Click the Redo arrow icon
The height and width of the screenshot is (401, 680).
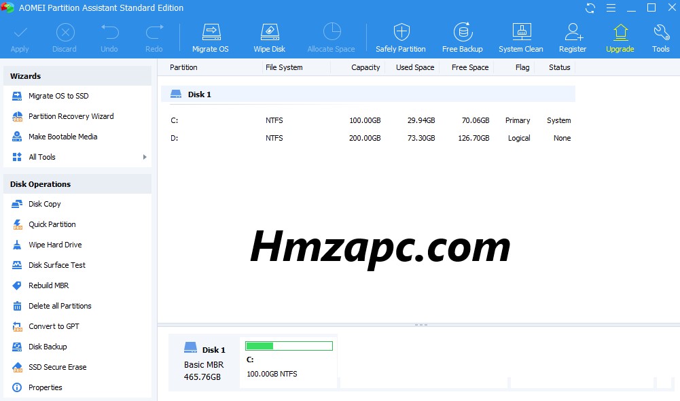pos(154,33)
